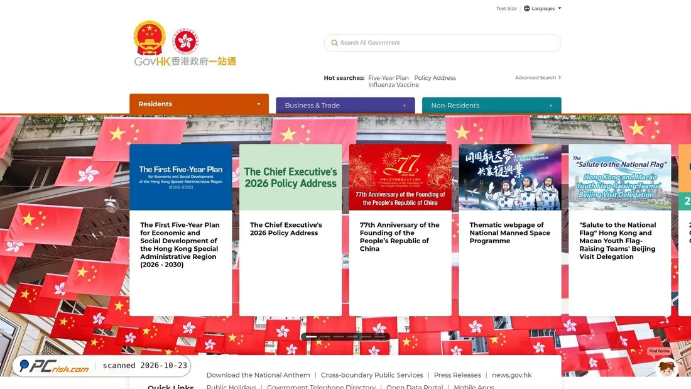The image size is (691, 389).
Task: Focus the Search All Government field
Action: tap(442, 43)
